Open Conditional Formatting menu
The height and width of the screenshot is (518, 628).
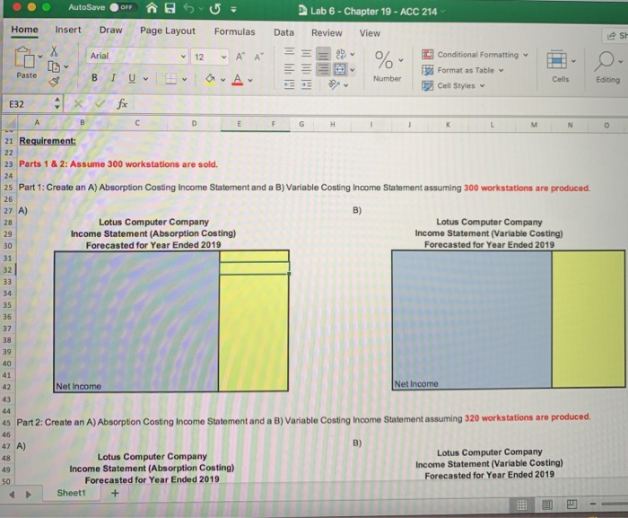click(475, 55)
